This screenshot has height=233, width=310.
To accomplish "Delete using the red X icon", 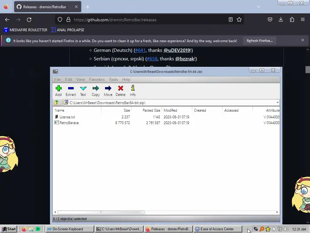I will point(120,91).
